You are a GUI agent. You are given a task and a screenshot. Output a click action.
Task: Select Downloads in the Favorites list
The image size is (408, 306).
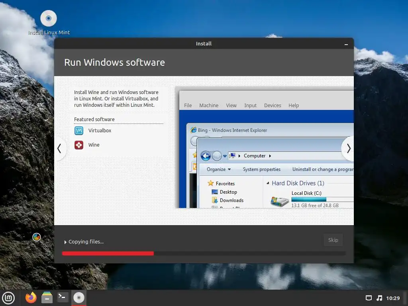click(228, 200)
